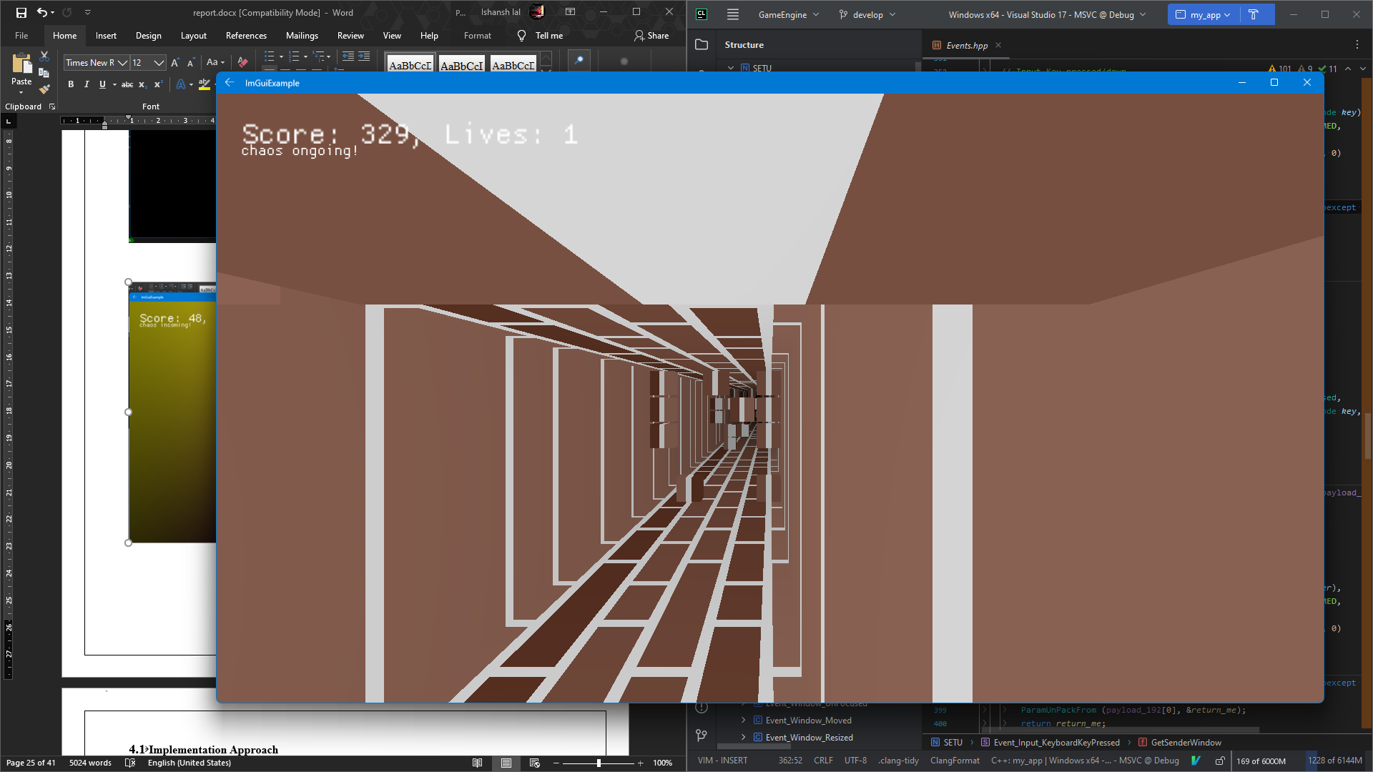Switch to the Events.hpp editor tab
This screenshot has height=772, width=1373.
pos(966,45)
